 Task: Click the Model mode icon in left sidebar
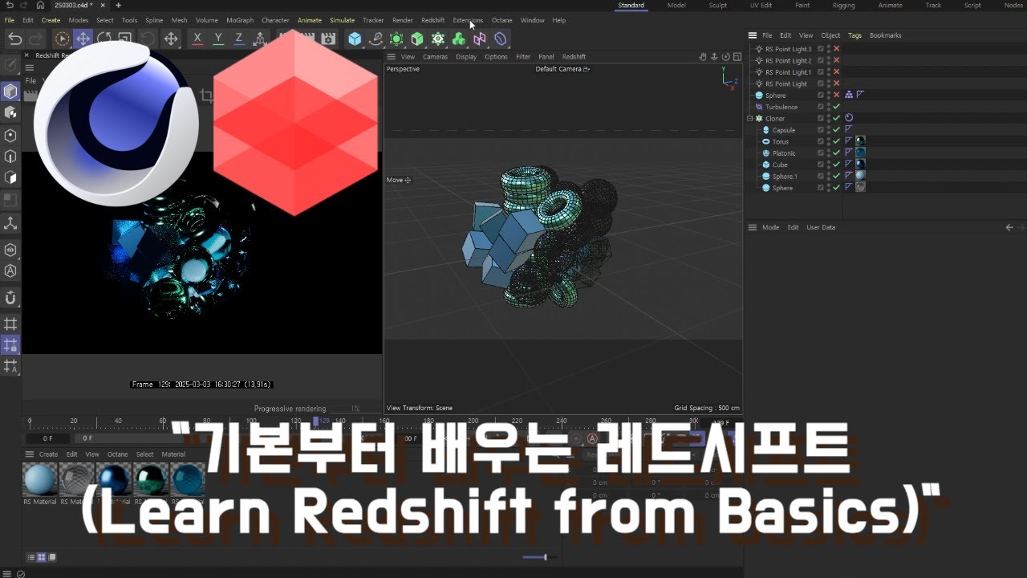[10, 92]
